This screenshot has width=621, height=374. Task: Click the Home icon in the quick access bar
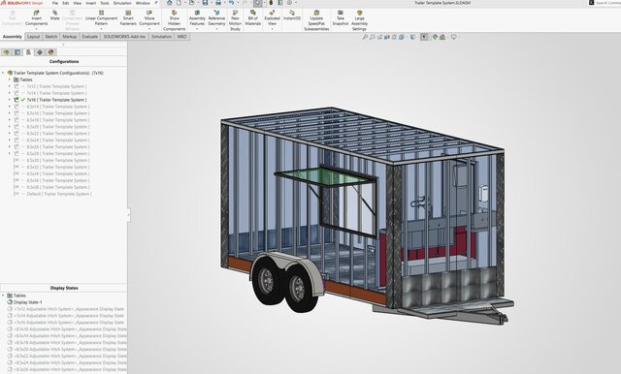[x=170, y=3]
